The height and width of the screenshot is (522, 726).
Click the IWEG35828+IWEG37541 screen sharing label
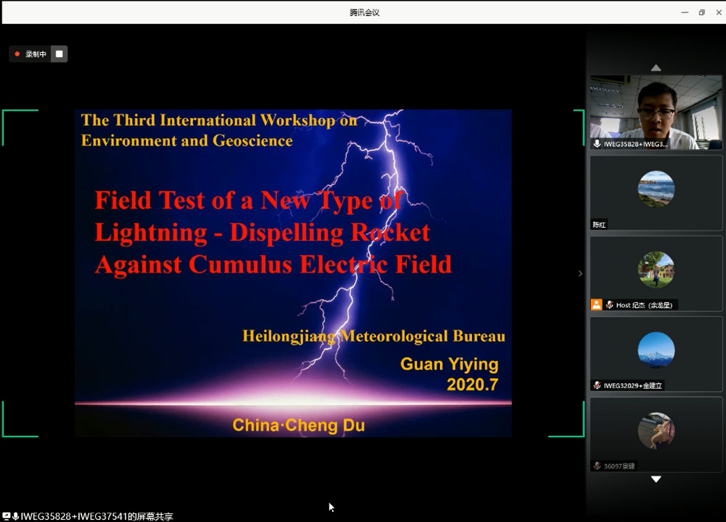click(96, 517)
